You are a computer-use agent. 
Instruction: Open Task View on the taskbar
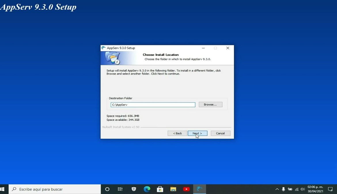pyautogui.click(x=120, y=189)
